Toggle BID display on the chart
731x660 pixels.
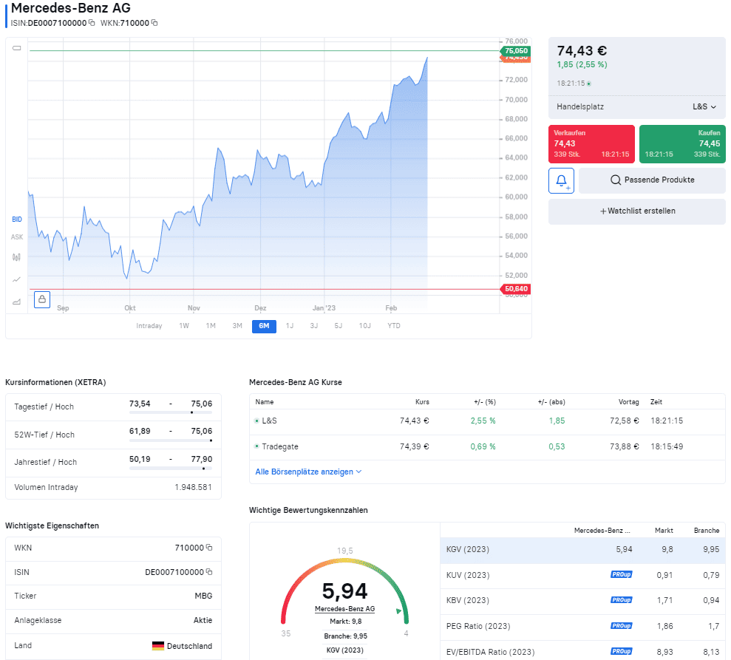coord(16,219)
